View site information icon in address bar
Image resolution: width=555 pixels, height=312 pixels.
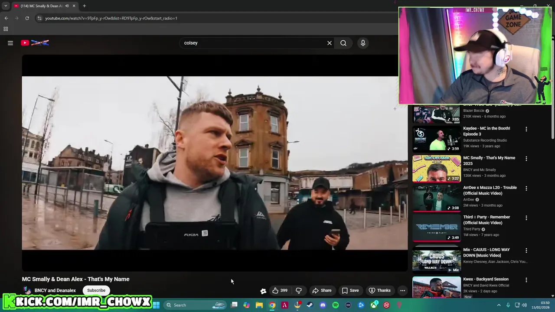39,18
